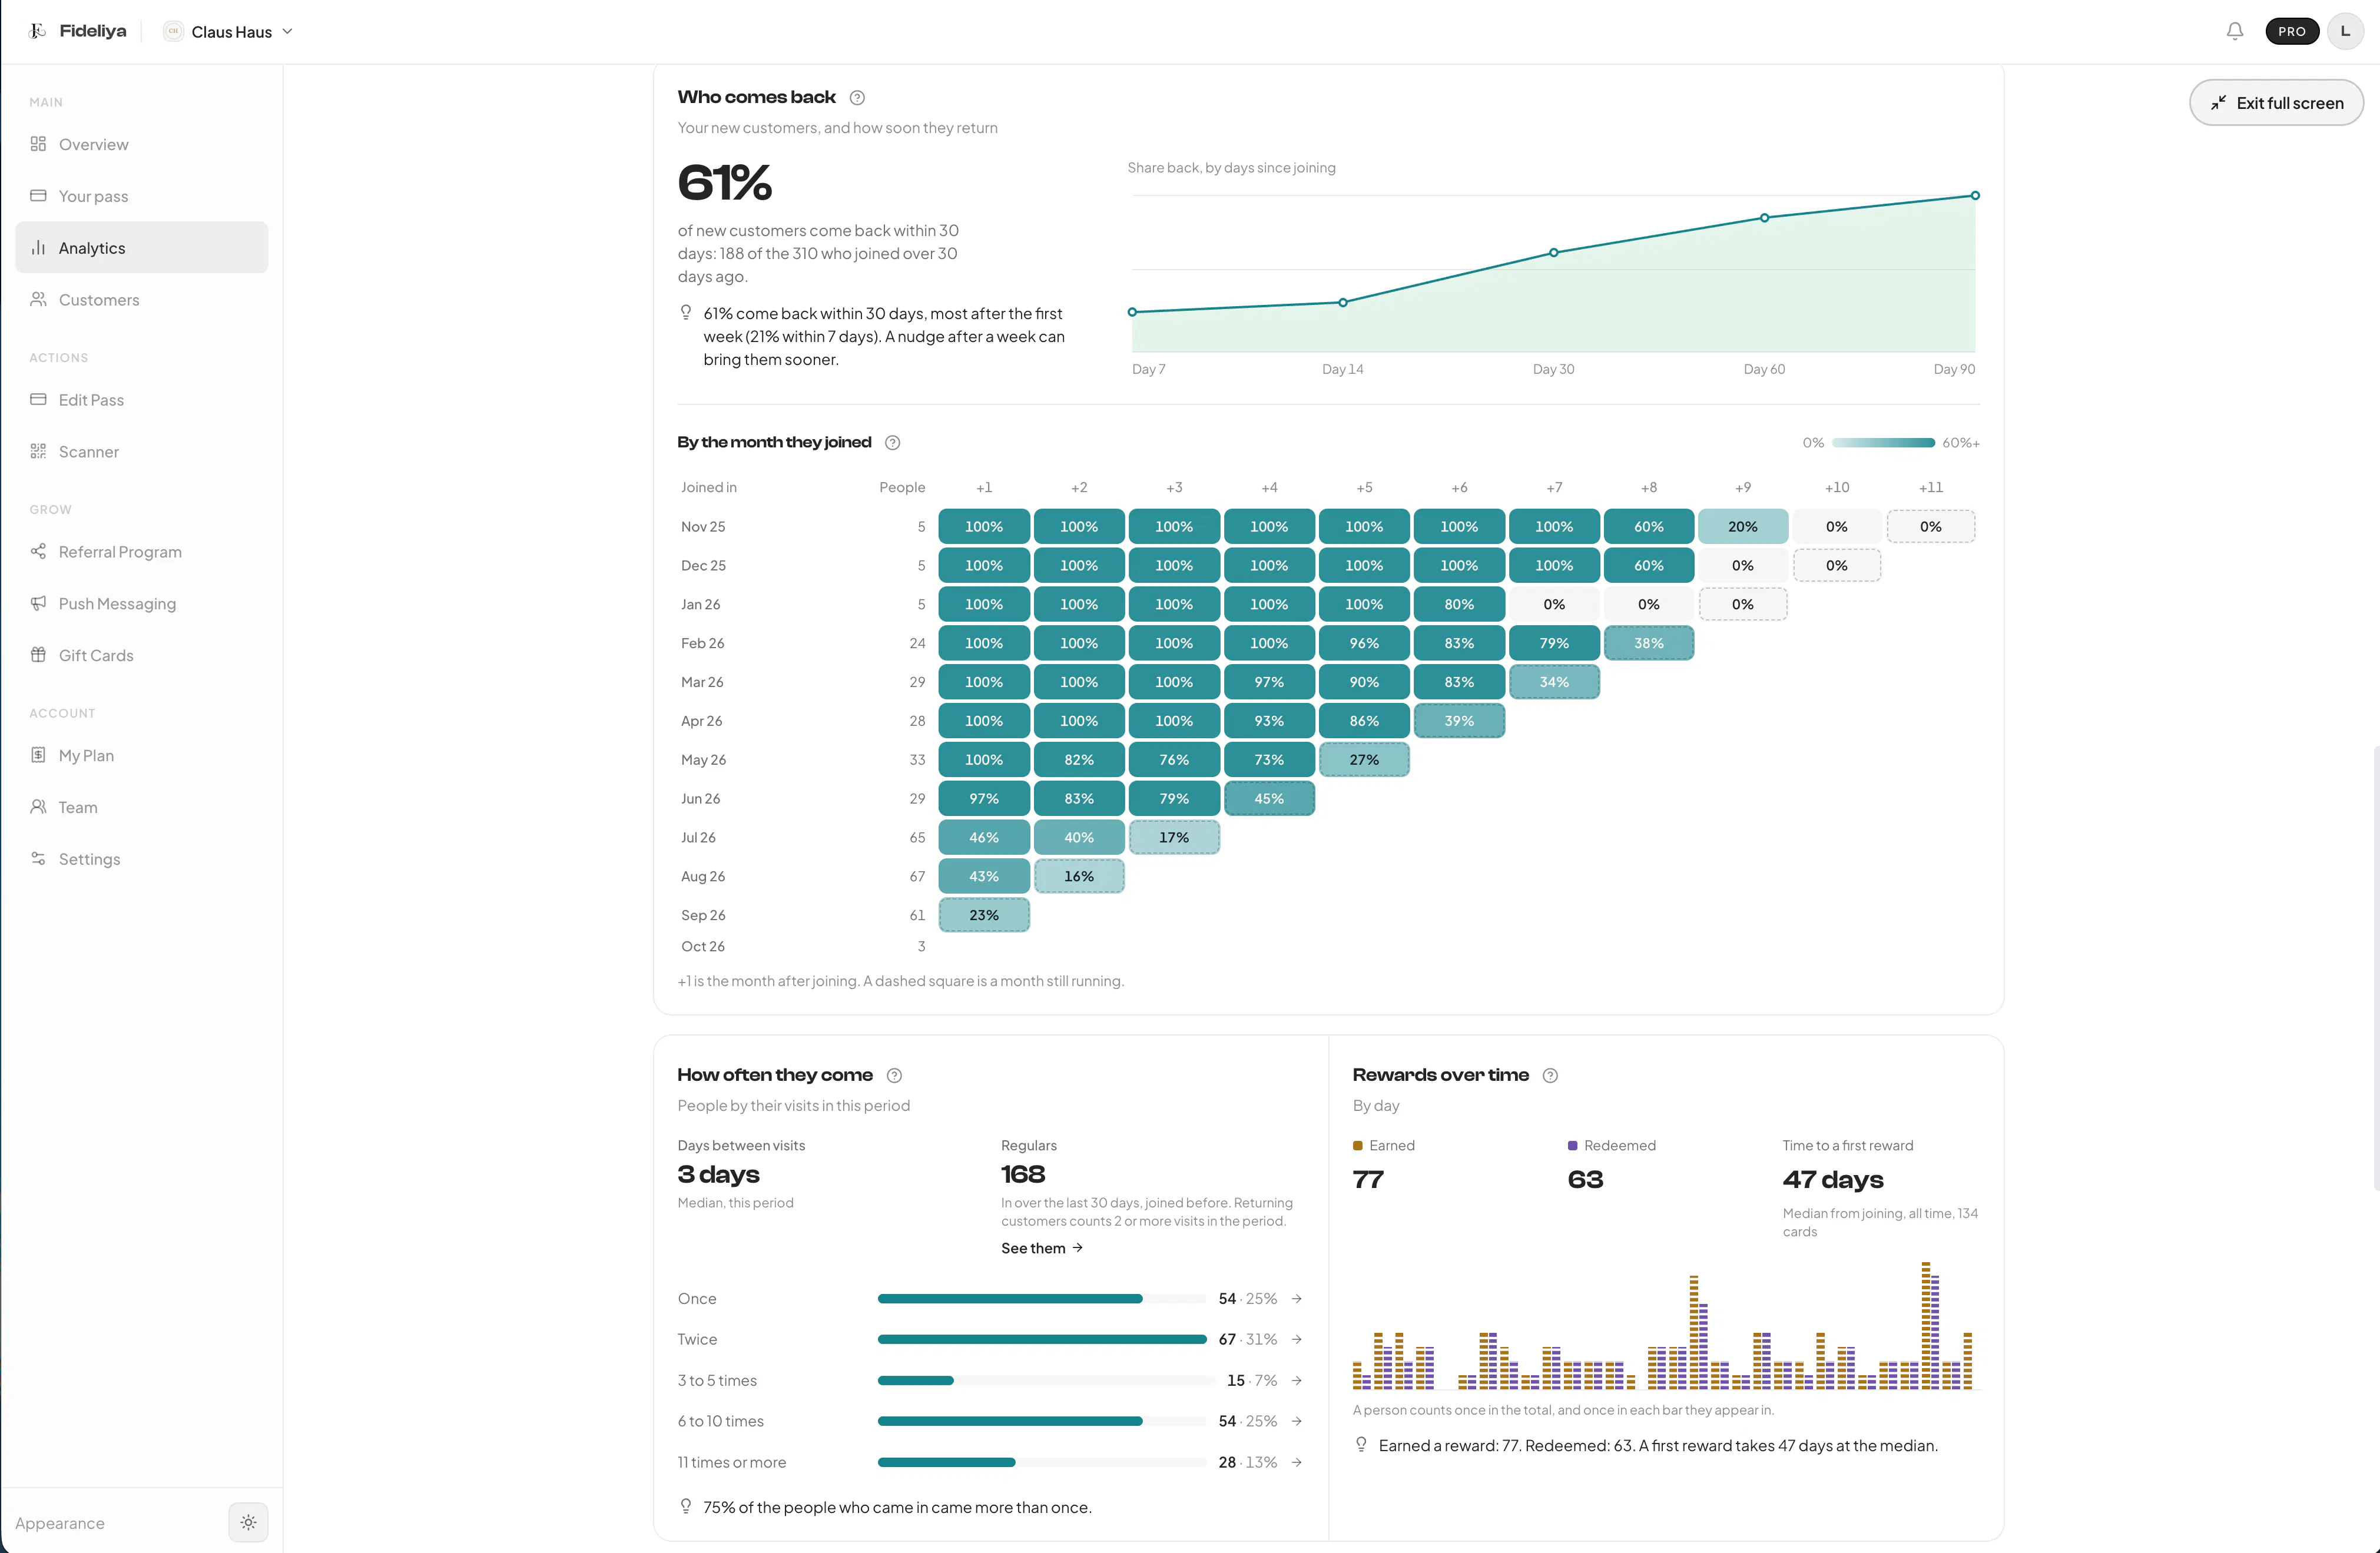Click the Feb 26 +8 cell 38%
Viewport: 2380px width, 1553px height.
[1649, 643]
